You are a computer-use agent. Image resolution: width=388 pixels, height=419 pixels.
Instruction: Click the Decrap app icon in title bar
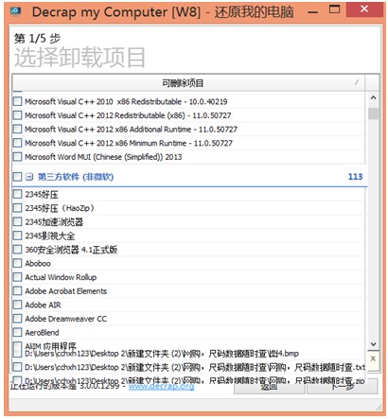coord(15,11)
